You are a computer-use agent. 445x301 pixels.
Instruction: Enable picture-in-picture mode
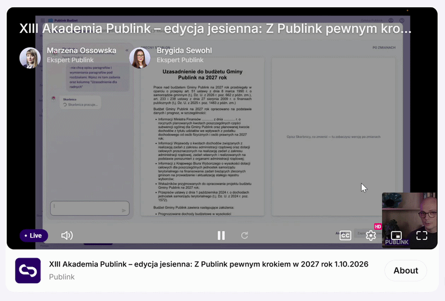pos(397,235)
